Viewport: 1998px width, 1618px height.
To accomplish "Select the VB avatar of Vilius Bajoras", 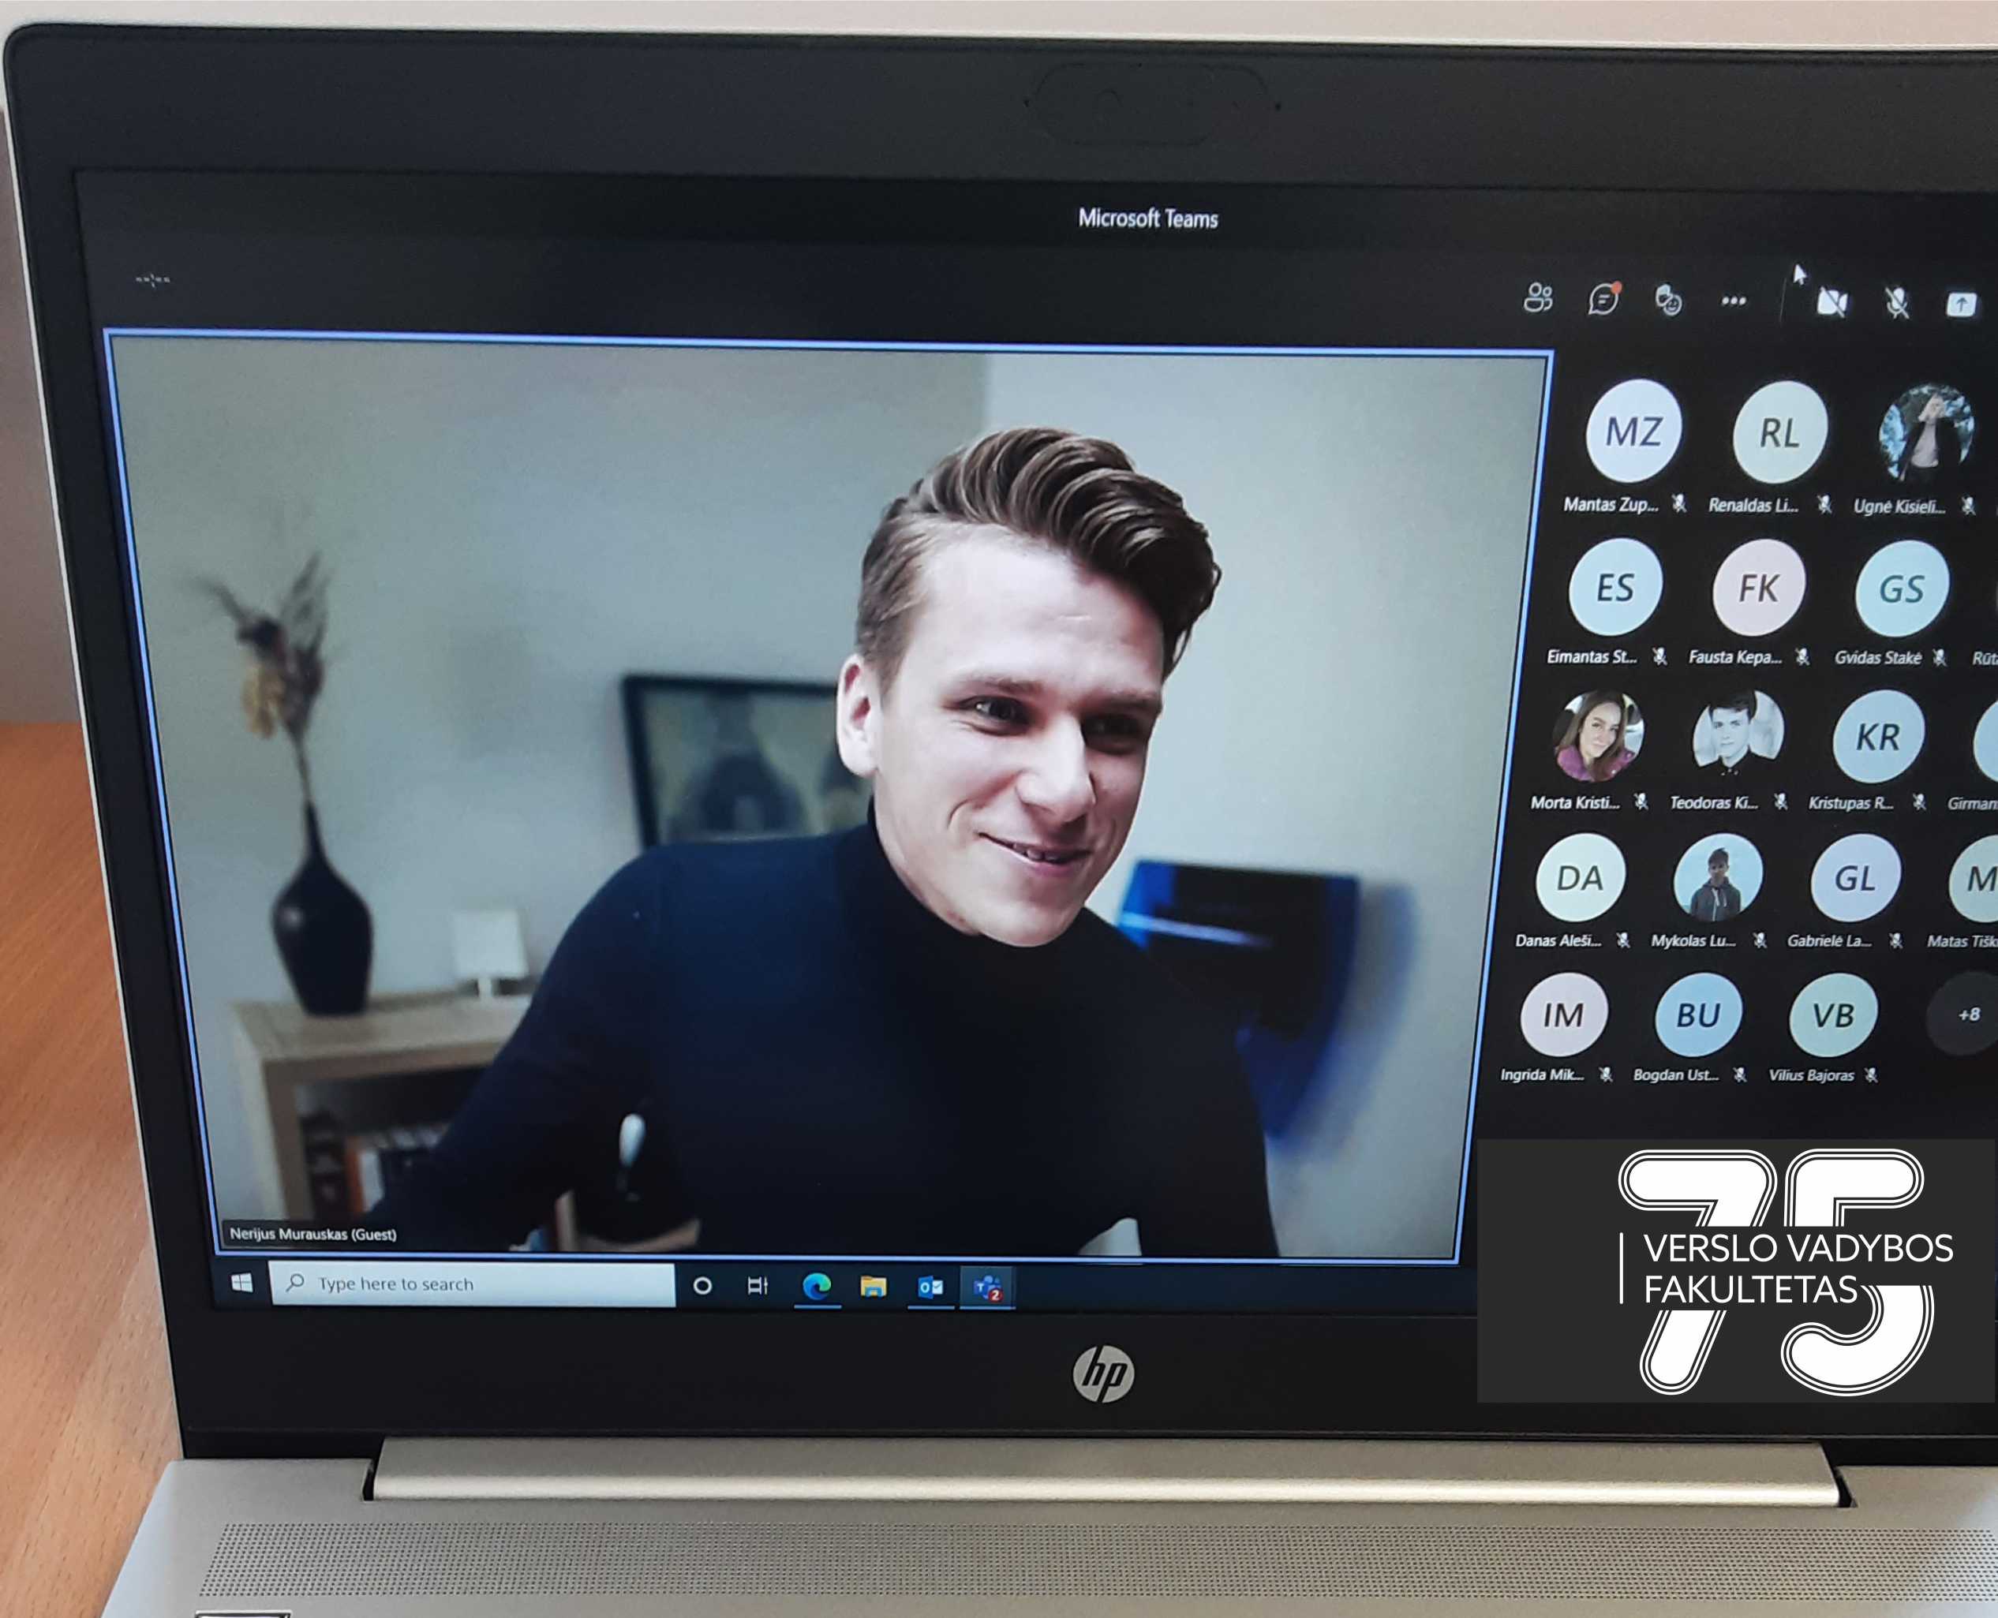I will (1833, 1015).
